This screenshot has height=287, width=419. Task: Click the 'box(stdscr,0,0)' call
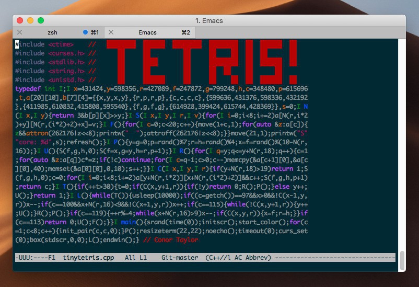57,239
